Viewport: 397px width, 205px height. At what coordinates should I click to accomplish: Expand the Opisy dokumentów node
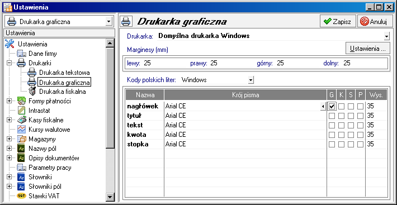pyautogui.click(x=10, y=158)
